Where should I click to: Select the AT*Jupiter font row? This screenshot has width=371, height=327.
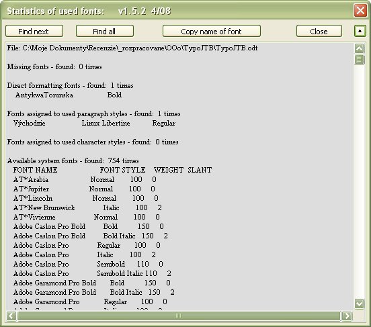tap(84, 189)
